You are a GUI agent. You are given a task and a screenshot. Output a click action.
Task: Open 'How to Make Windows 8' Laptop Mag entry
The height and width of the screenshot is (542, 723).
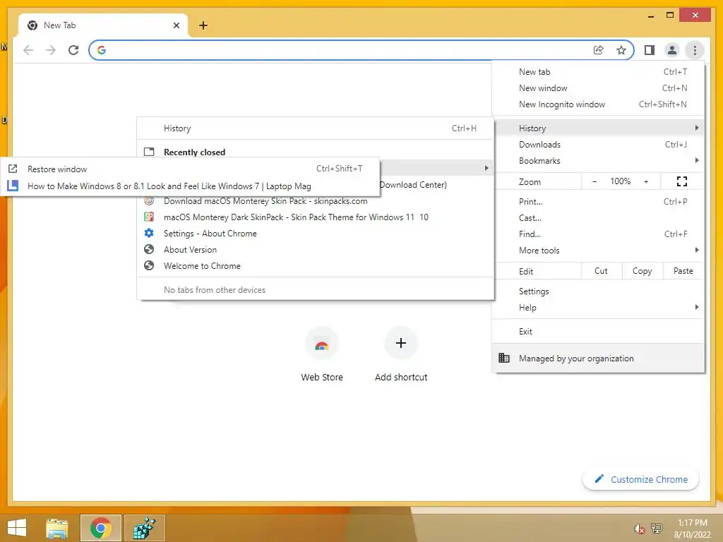tap(190, 186)
